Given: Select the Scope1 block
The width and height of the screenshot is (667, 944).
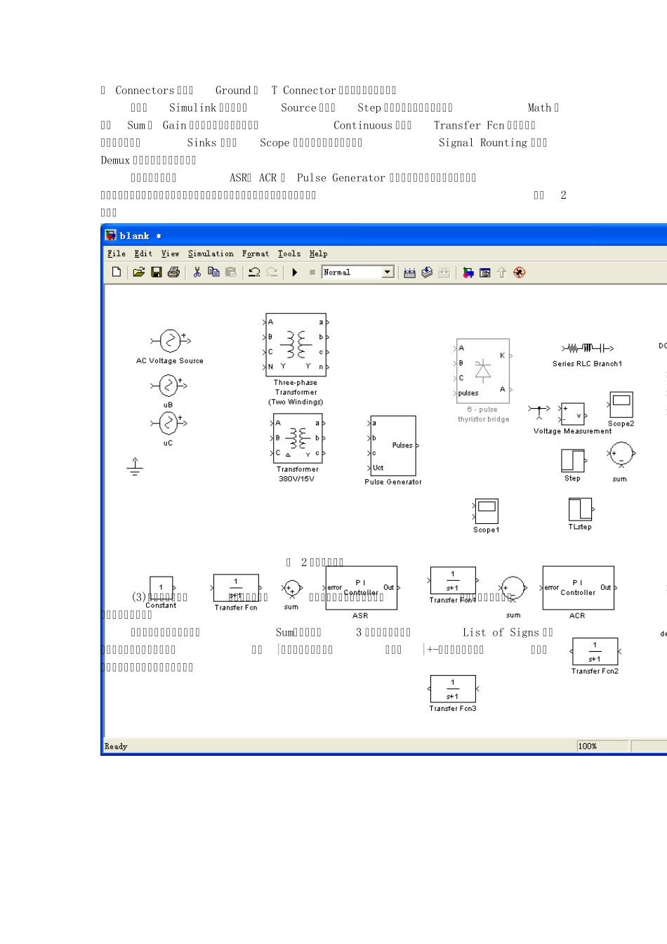Looking at the screenshot, I should click(x=487, y=511).
